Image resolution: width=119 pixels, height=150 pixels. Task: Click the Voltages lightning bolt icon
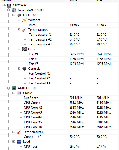click(24, 20)
